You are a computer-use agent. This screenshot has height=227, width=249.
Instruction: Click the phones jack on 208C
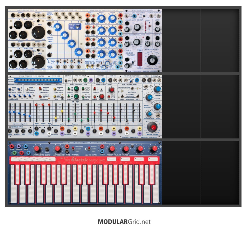pyautogui.click(x=158, y=115)
